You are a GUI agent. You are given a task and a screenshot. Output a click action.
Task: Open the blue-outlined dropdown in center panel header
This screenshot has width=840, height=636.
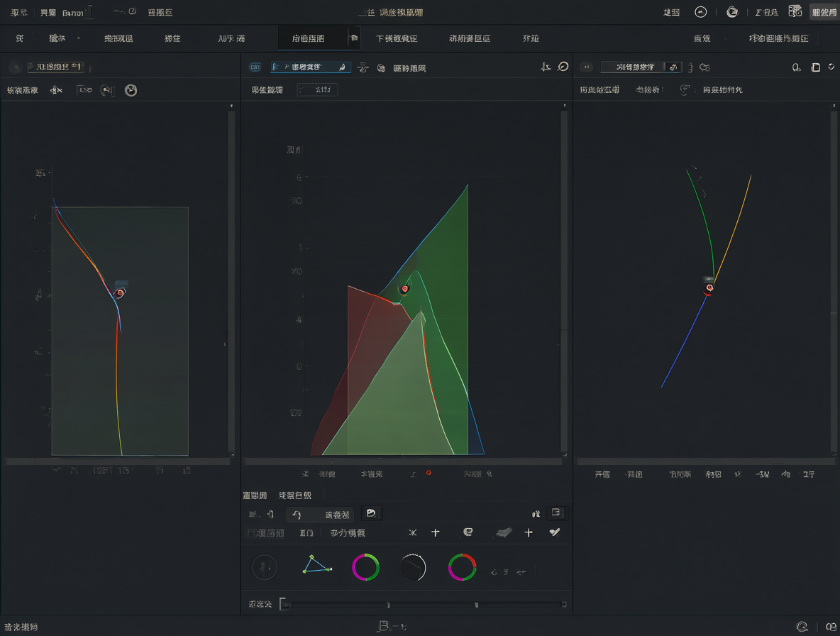[311, 67]
